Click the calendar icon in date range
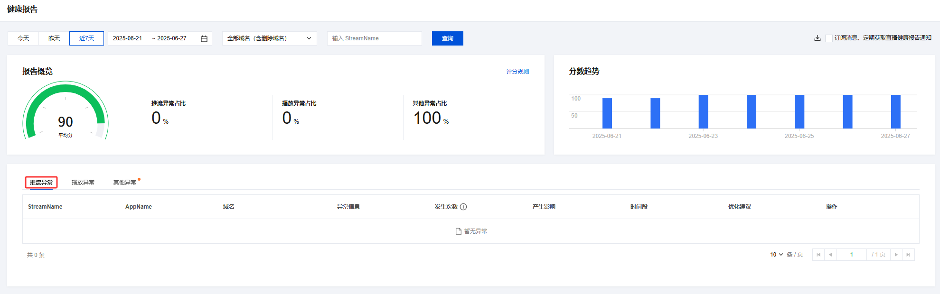Image resolution: width=940 pixels, height=294 pixels. point(204,39)
